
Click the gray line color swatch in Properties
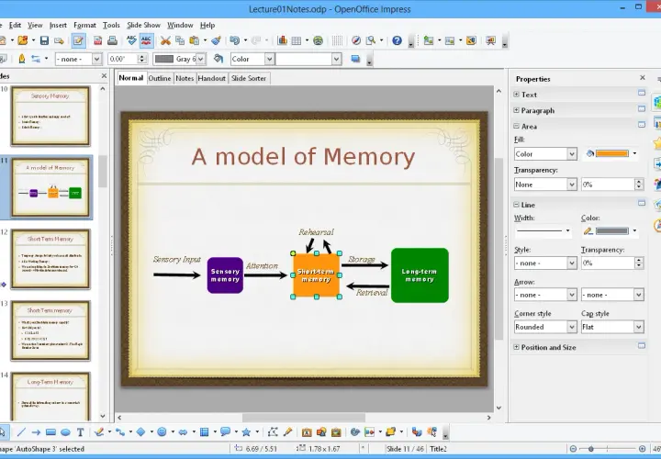(x=612, y=231)
